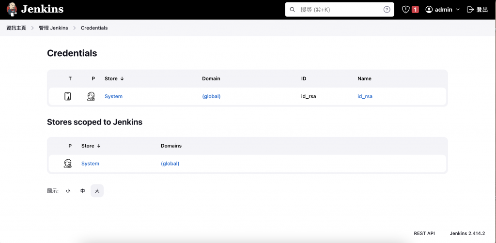This screenshot has width=496, height=243.
Task: Go to 管理 Jenkins breadcrumb
Action: 53,28
